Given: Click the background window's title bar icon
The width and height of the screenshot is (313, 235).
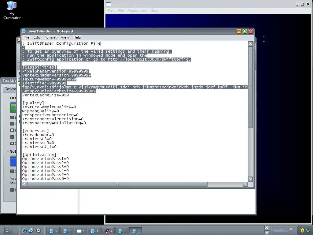Looking at the screenshot, I should pyautogui.click(x=109, y=4).
